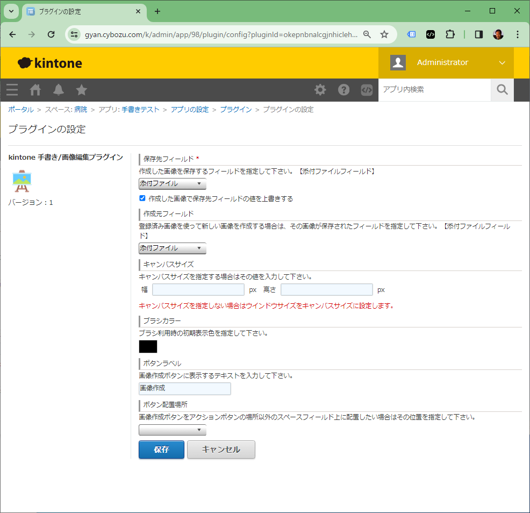Open notifications bell icon
Image resolution: width=530 pixels, height=513 pixels.
coord(59,90)
